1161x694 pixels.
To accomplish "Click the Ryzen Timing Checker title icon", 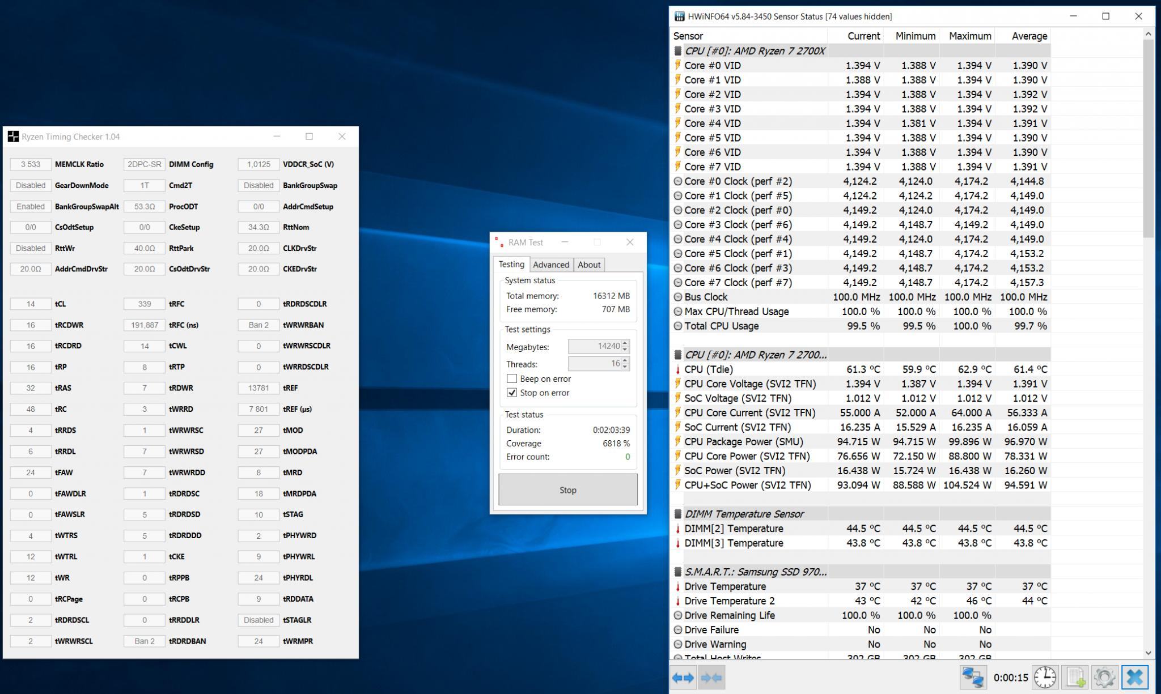I will [x=13, y=137].
